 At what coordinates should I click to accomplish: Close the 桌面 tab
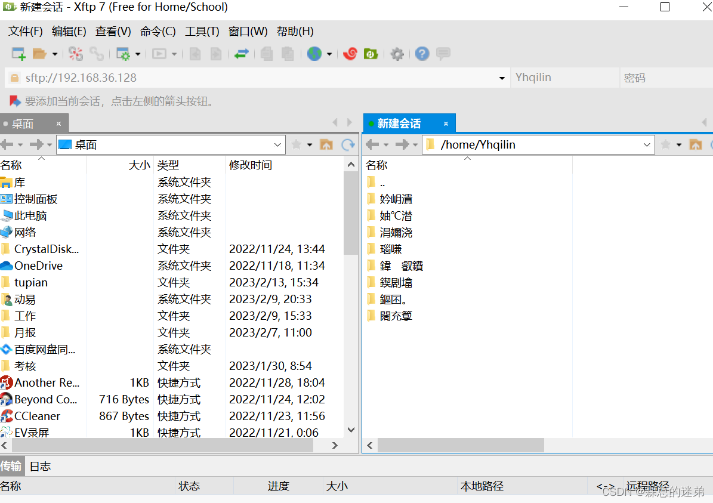pyautogui.click(x=58, y=124)
